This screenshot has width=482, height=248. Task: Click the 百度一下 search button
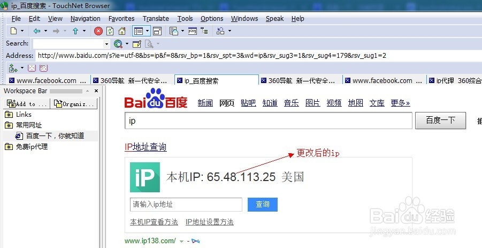pos(440,120)
